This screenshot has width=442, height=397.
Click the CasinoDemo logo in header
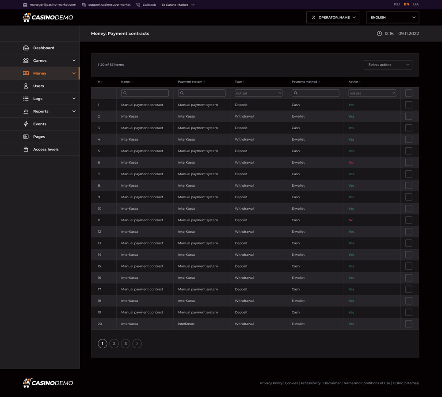tap(48, 17)
